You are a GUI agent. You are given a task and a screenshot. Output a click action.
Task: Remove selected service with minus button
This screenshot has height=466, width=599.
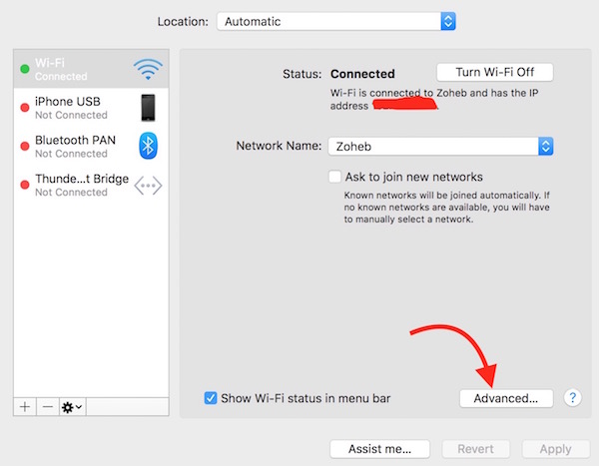point(47,407)
